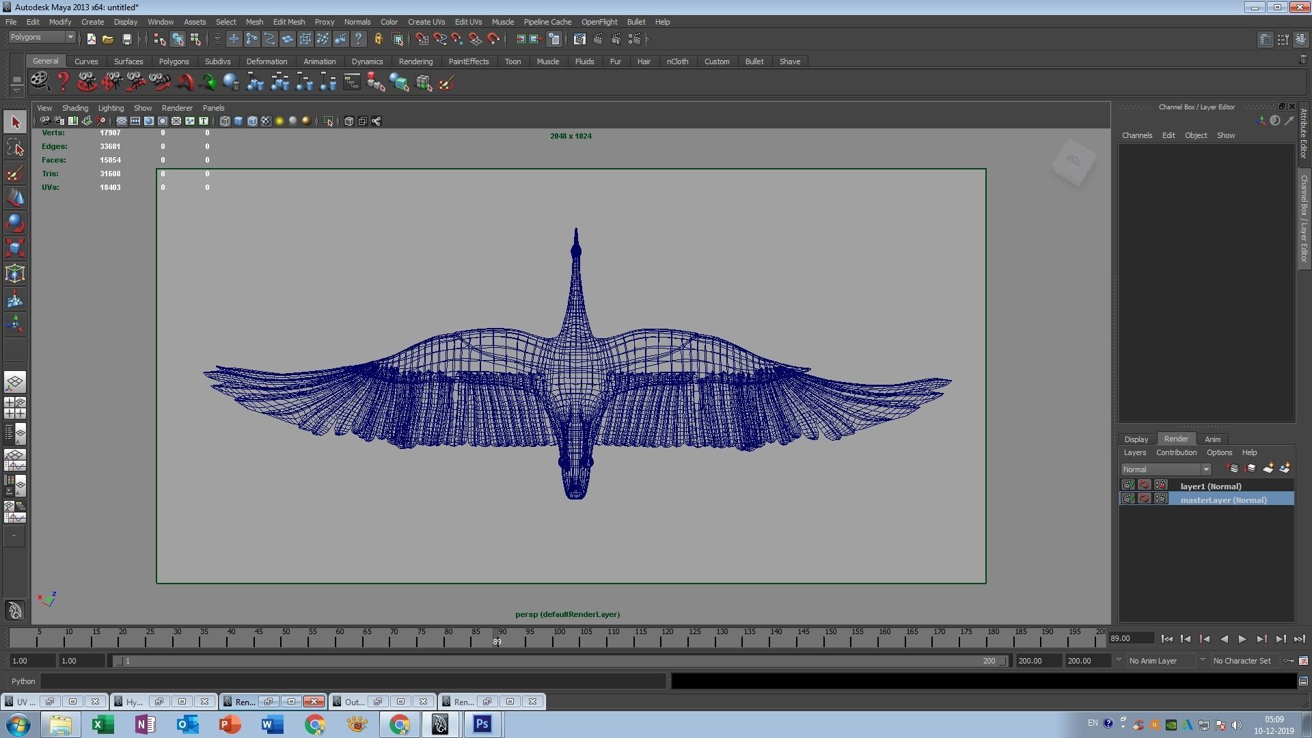This screenshot has height=738, width=1312.
Task: Open the No Character Set dropdown
Action: [x=1203, y=661]
